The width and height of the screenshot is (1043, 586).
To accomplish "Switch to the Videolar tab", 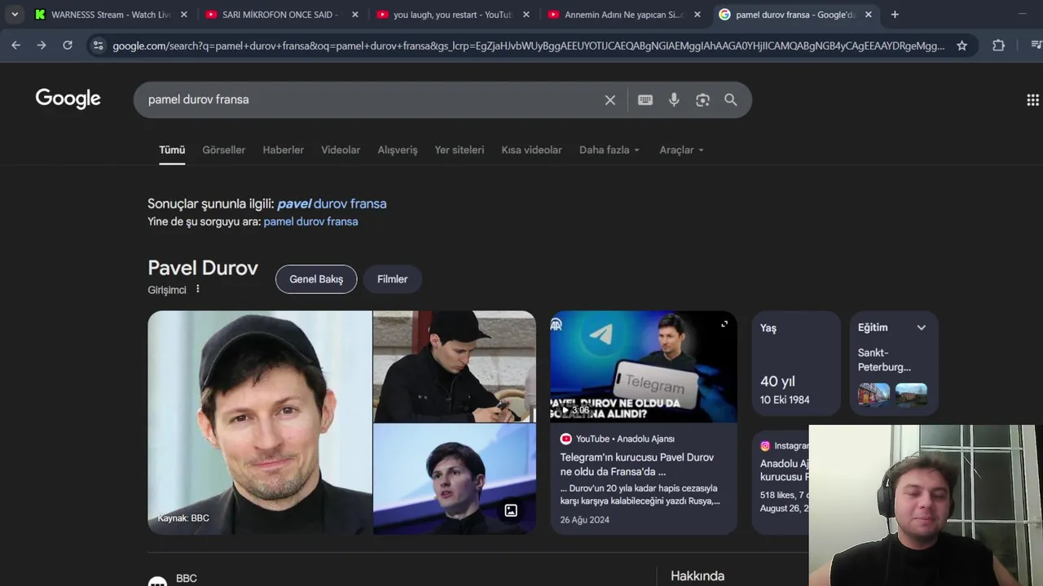I will click(x=341, y=150).
